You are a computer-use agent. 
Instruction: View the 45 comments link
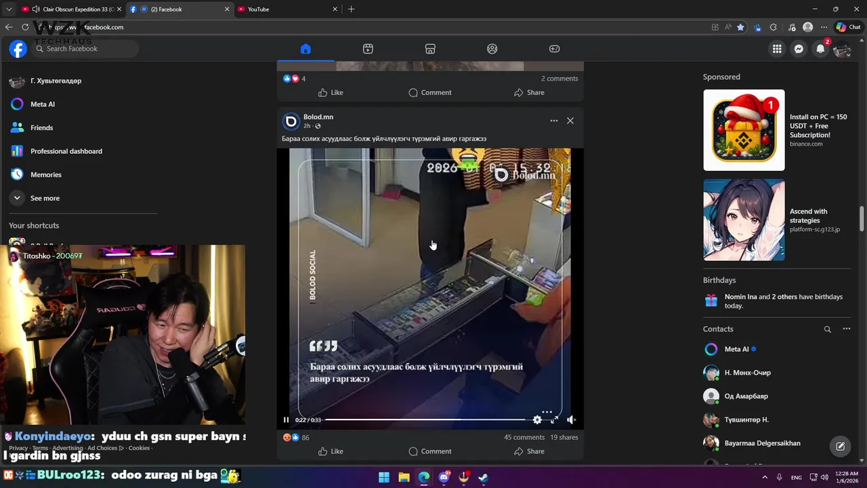pyautogui.click(x=524, y=438)
